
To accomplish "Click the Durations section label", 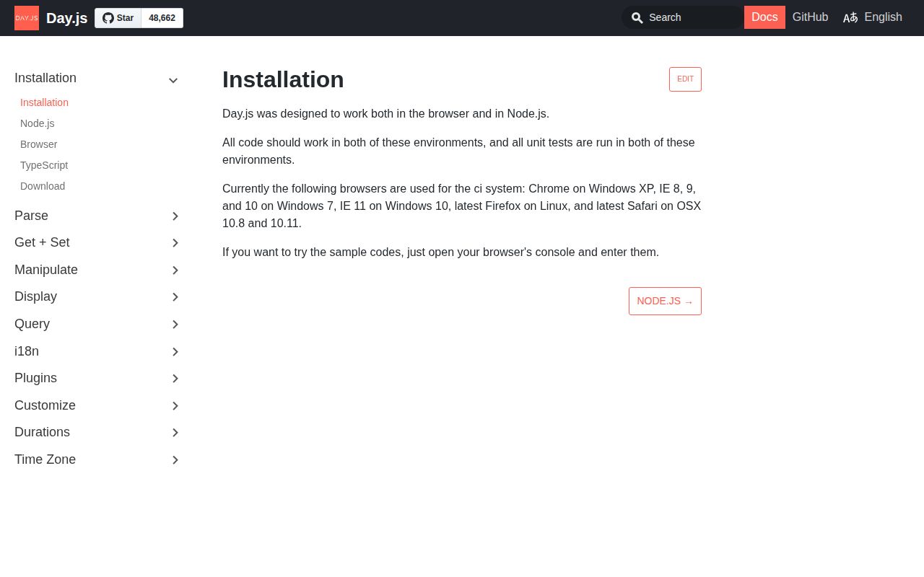I will [42, 432].
